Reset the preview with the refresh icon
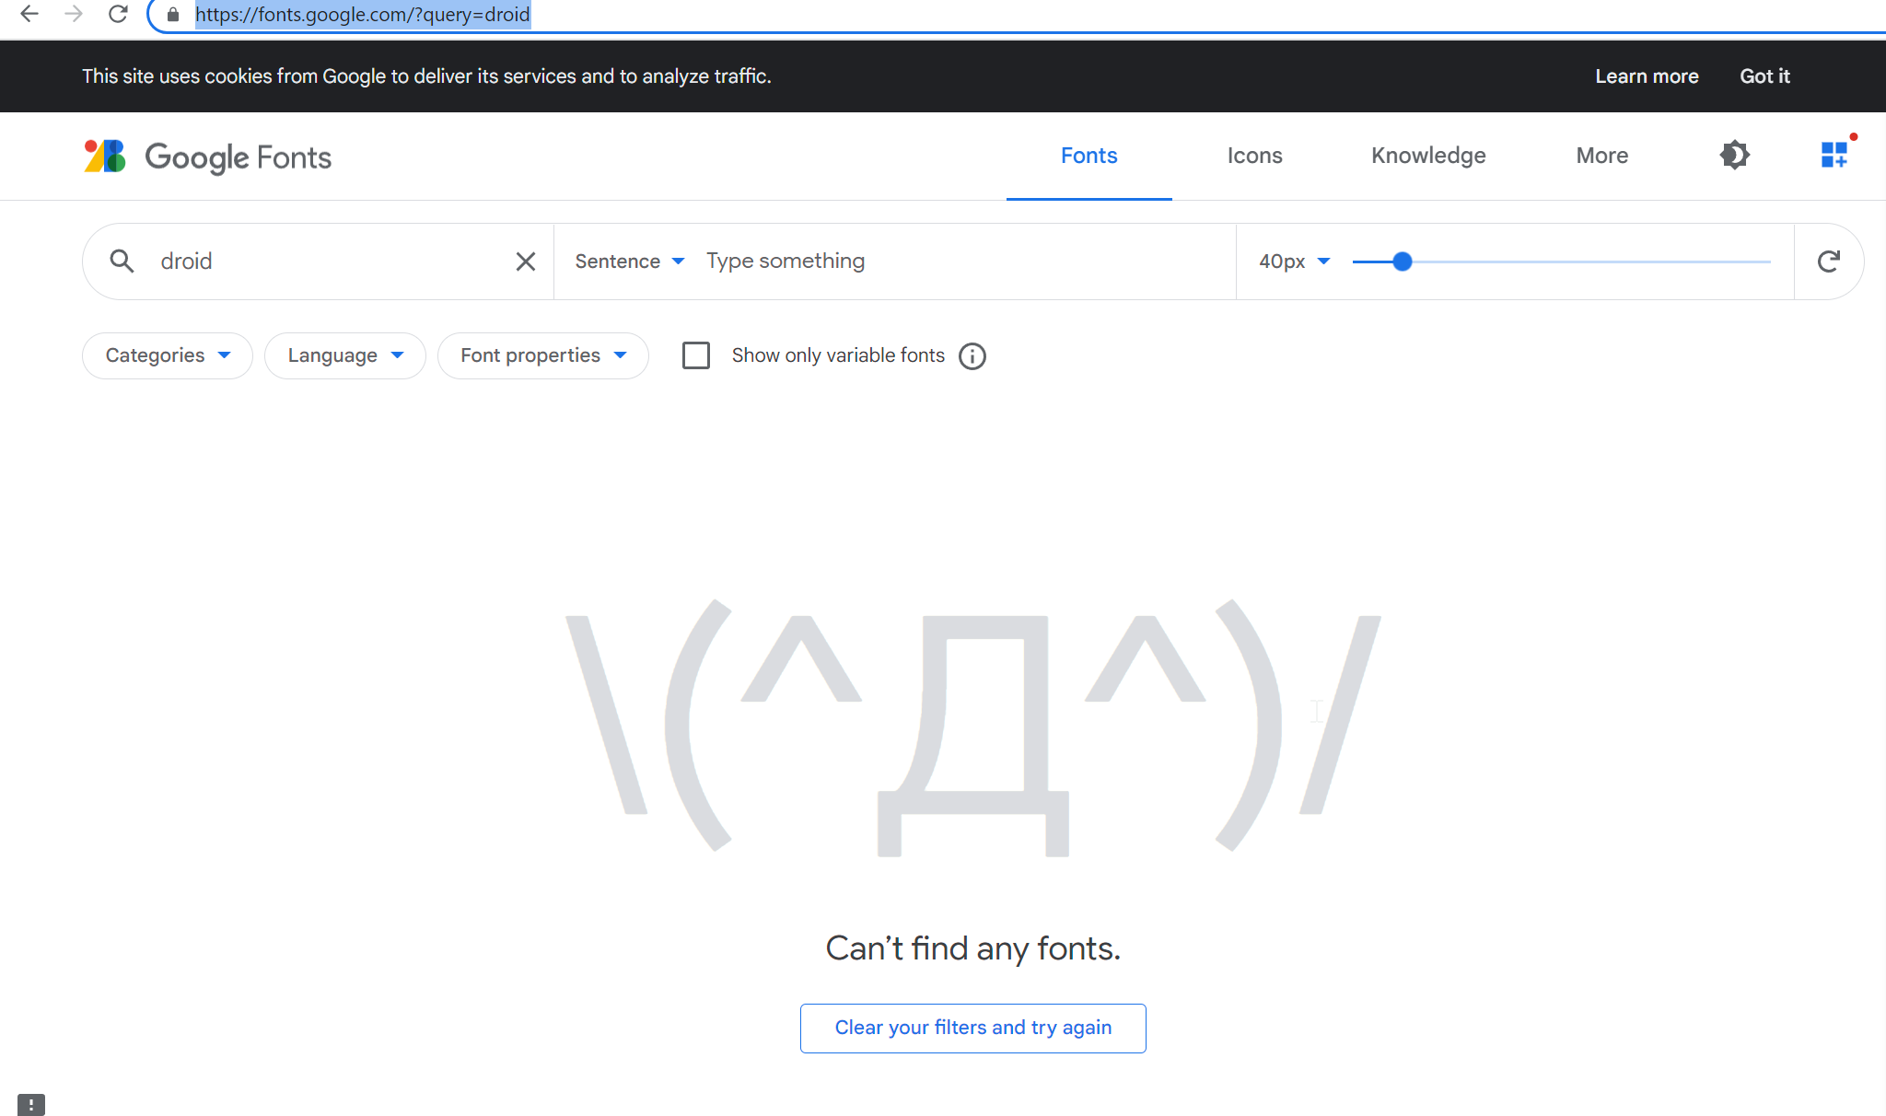The image size is (1886, 1116). [x=1829, y=262]
